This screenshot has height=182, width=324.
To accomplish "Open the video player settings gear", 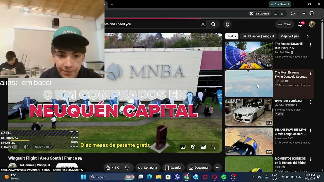I will (193, 147).
